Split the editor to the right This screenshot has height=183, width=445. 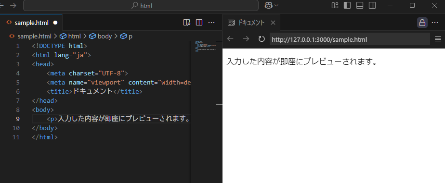tap(199, 23)
